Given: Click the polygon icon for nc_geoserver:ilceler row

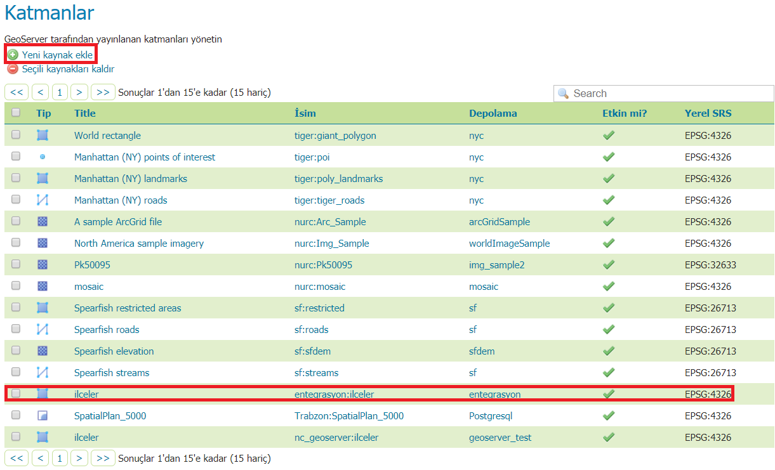Looking at the screenshot, I should click(x=43, y=437).
